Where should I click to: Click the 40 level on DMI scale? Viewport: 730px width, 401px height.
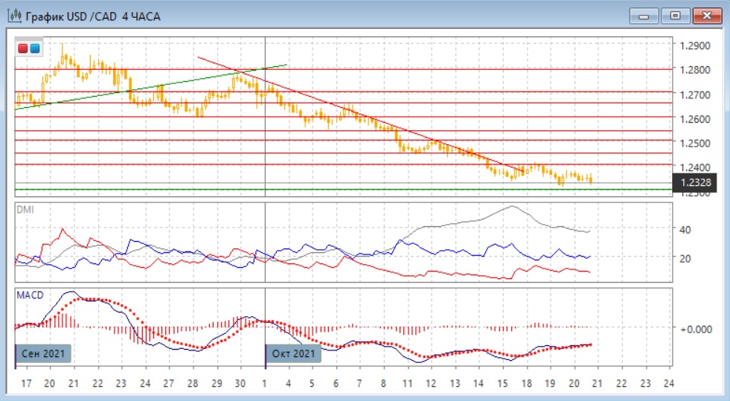[x=688, y=229]
